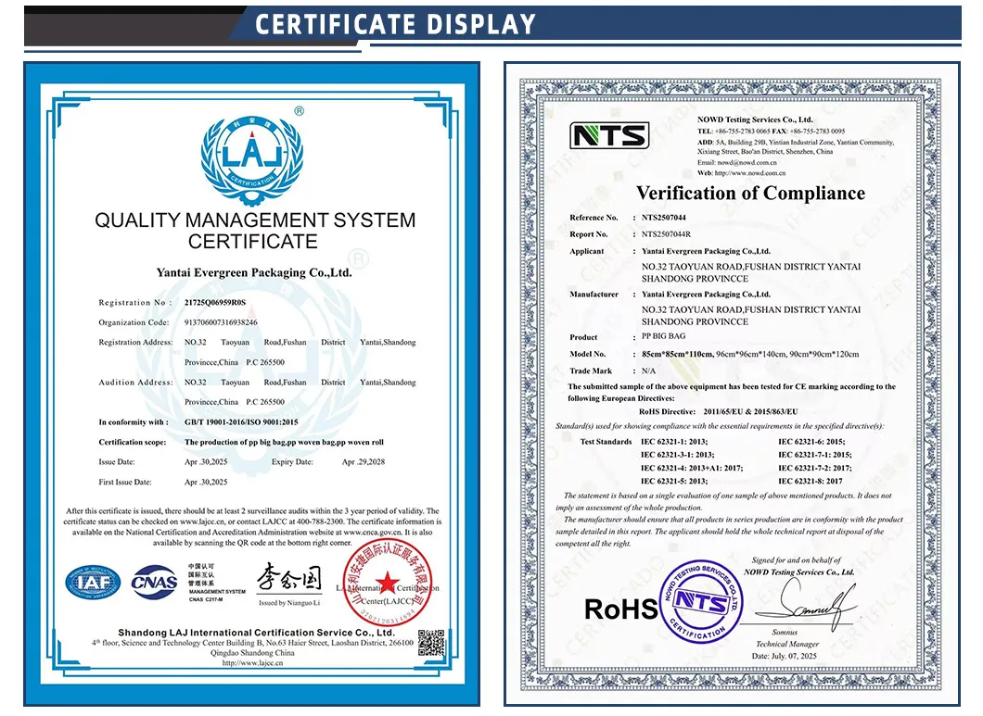The height and width of the screenshot is (716, 983).
Task: Click model number 85cm*85cm*110cm
Action: coord(677,355)
